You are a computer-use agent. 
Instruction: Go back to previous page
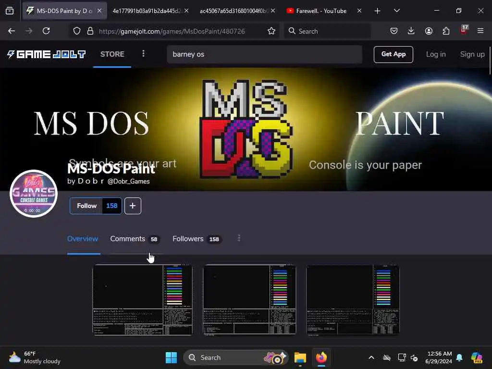(12, 31)
